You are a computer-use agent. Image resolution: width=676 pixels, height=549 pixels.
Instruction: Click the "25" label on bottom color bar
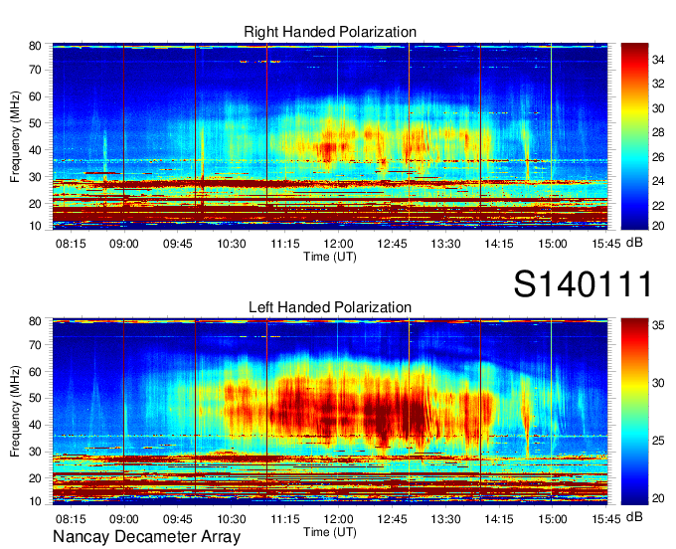point(658,441)
